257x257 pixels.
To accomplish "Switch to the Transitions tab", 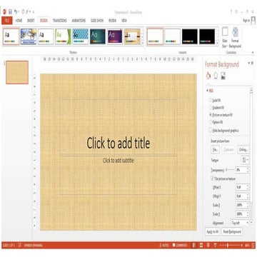I will tap(60, 21).
